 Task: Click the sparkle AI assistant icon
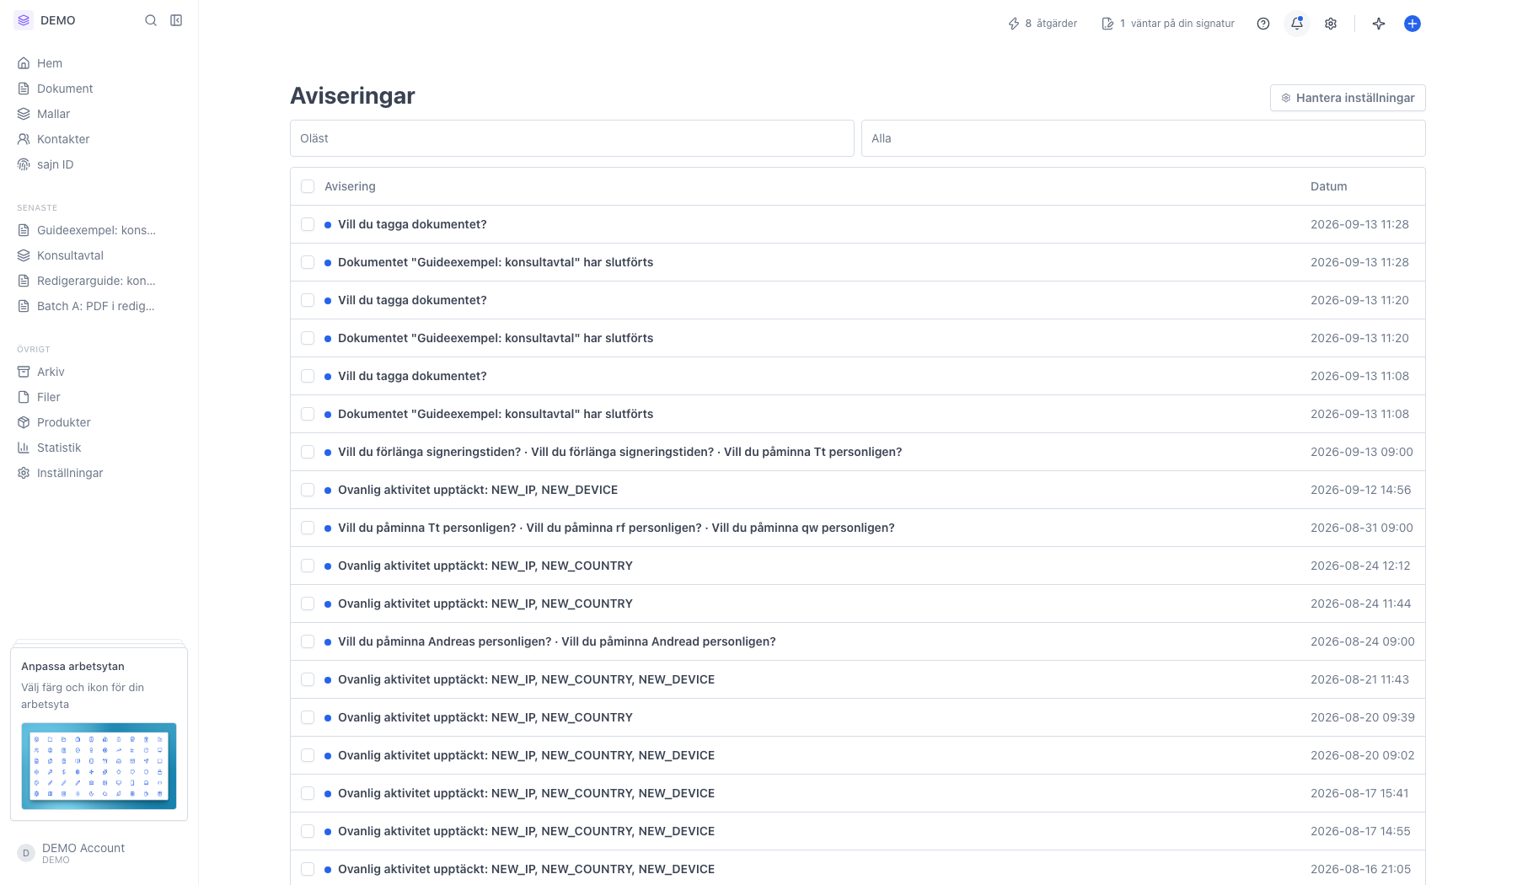coord(1379,24)
